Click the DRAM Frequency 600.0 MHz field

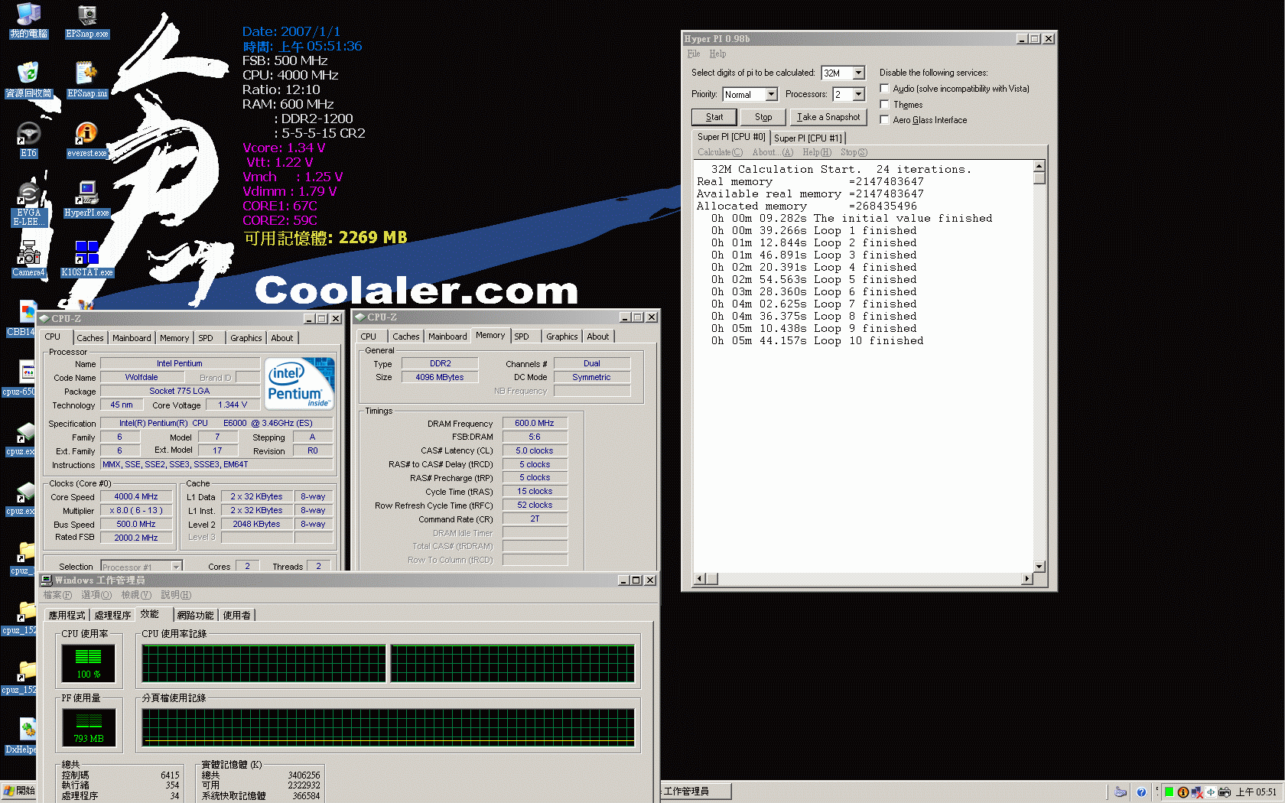535,423
